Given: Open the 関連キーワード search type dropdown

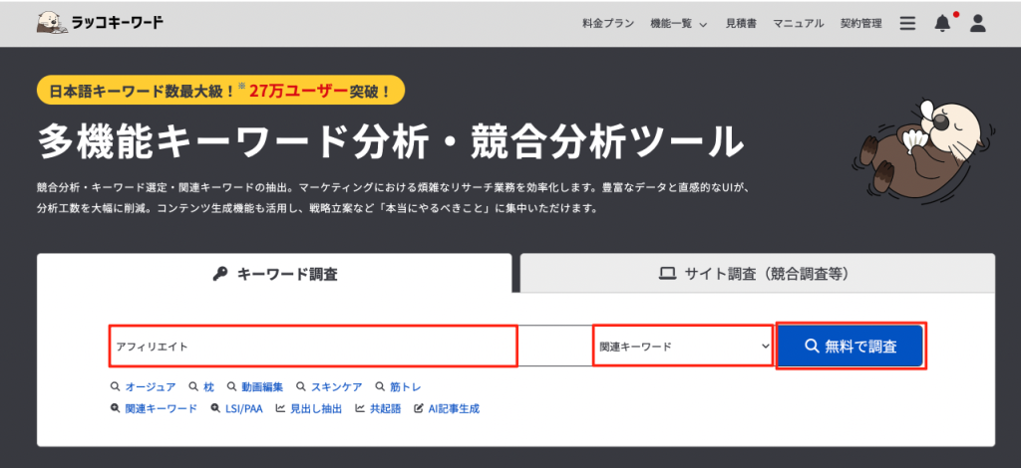Looking at the screenshot, I should coord(683,347).
